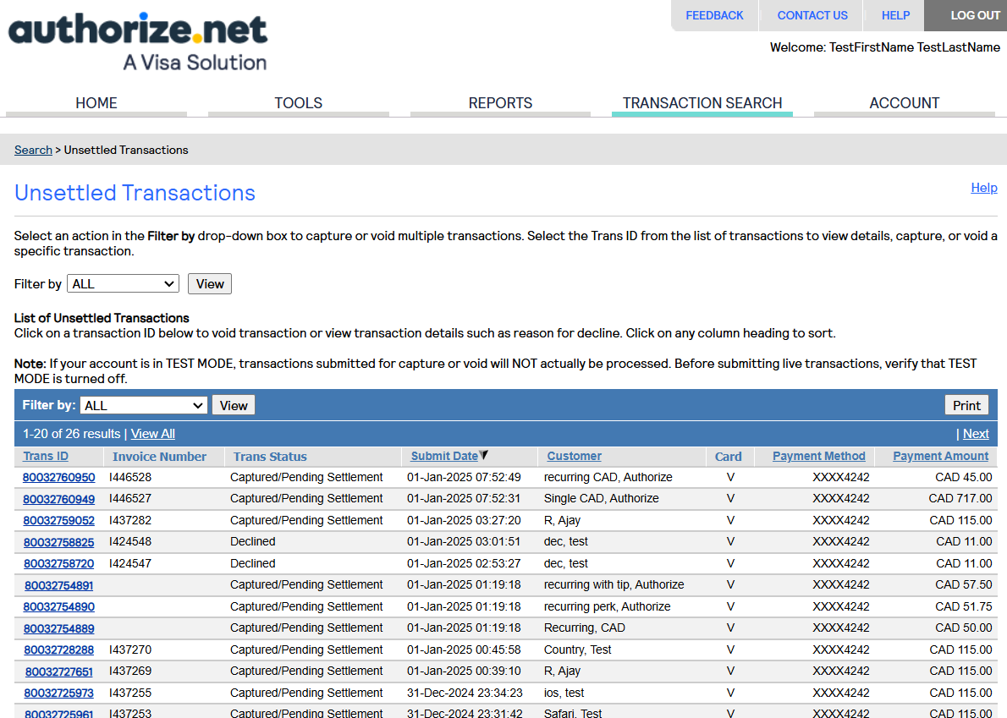
Task: Click customer 'Single CAD, Authorize'
Action: [601, 499]
